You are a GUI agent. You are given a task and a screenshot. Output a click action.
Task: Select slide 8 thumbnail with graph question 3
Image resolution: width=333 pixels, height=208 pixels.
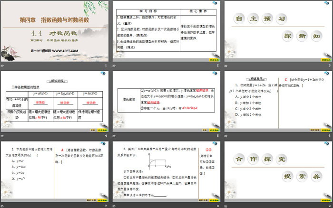(x=166, y=171)
